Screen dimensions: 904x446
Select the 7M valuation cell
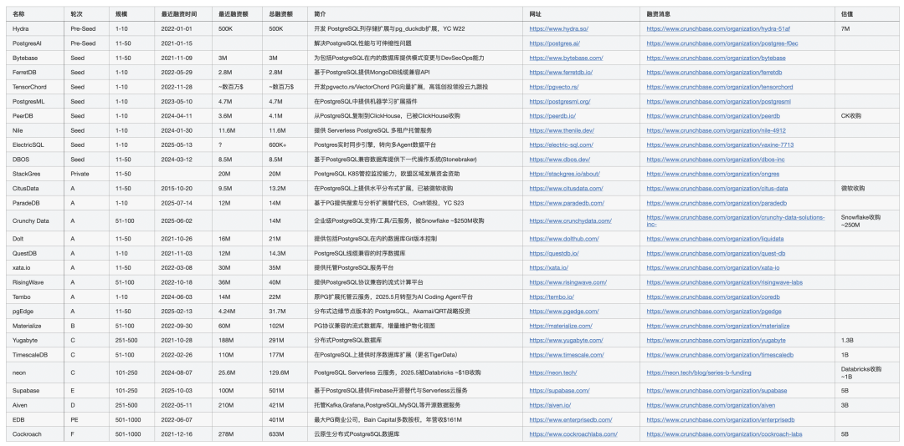click(x=866, y=28)
